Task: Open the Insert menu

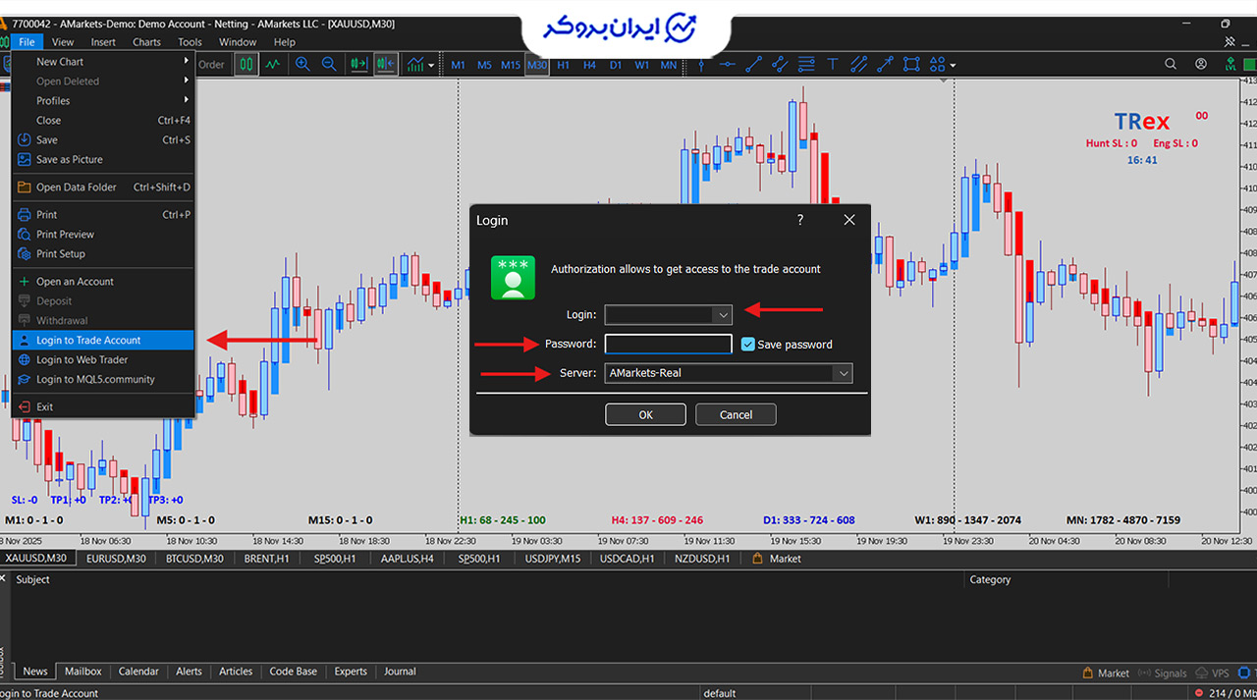Action: click(x=103, y=42)
